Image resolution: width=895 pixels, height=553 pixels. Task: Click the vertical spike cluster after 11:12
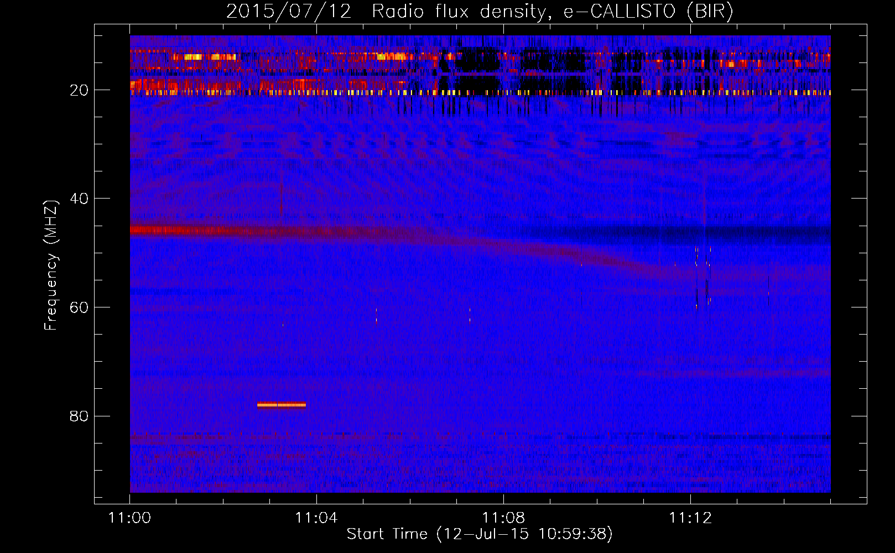pyautogui.click(x=703, y=276)
